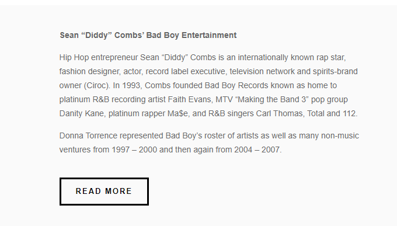The image size is (397, 226).
Task: Click the word "Ciroc" in parentheses
Action: point(97,85)
